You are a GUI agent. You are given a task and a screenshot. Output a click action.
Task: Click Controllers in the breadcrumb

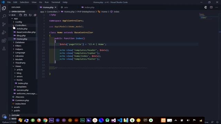tap(52, 12)
